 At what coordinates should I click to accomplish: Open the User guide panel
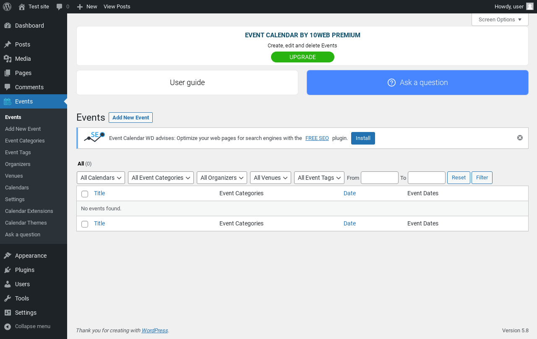(x=187, y=83)
